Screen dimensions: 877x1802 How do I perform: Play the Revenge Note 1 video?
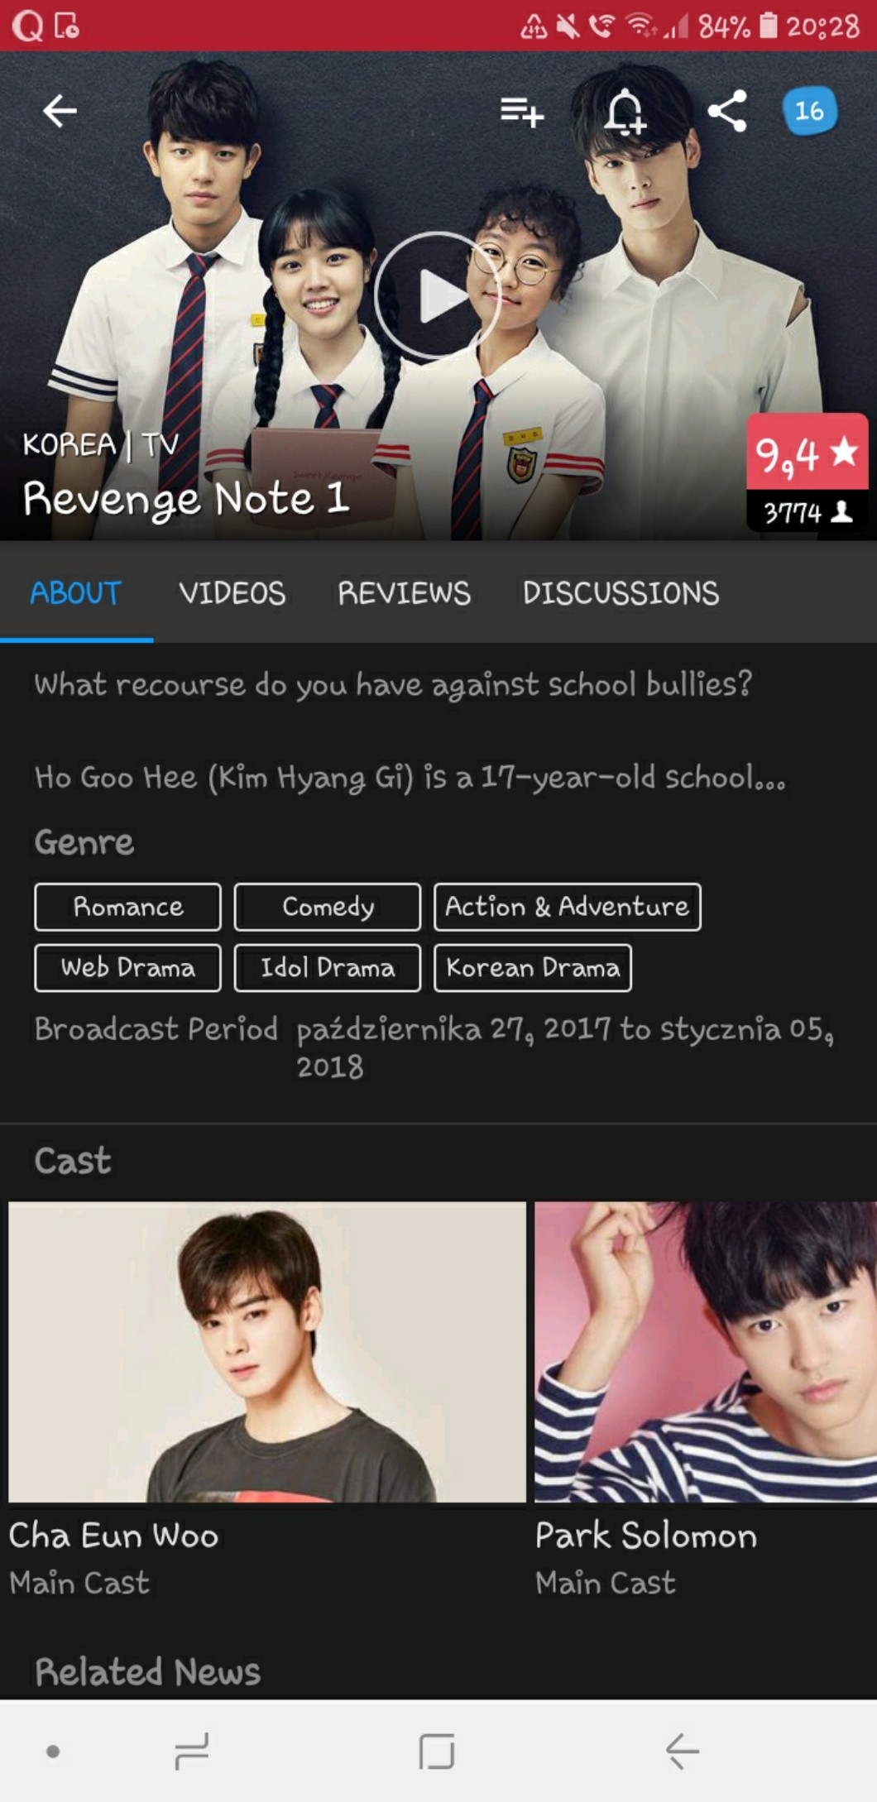pos(437,295)
